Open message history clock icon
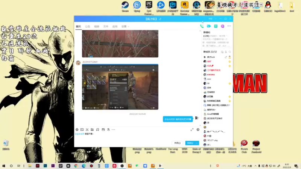 click(x=198, y=130)
